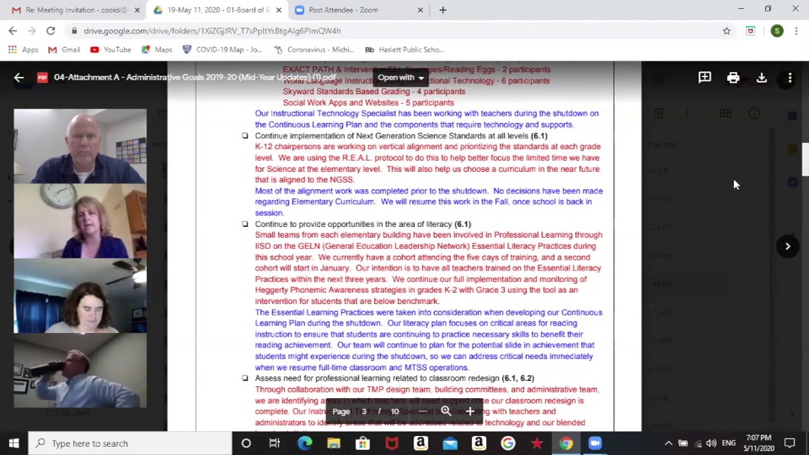809x455 pixels.
Task: Open Zoom from taskbar
Action: tap(595, 443)
